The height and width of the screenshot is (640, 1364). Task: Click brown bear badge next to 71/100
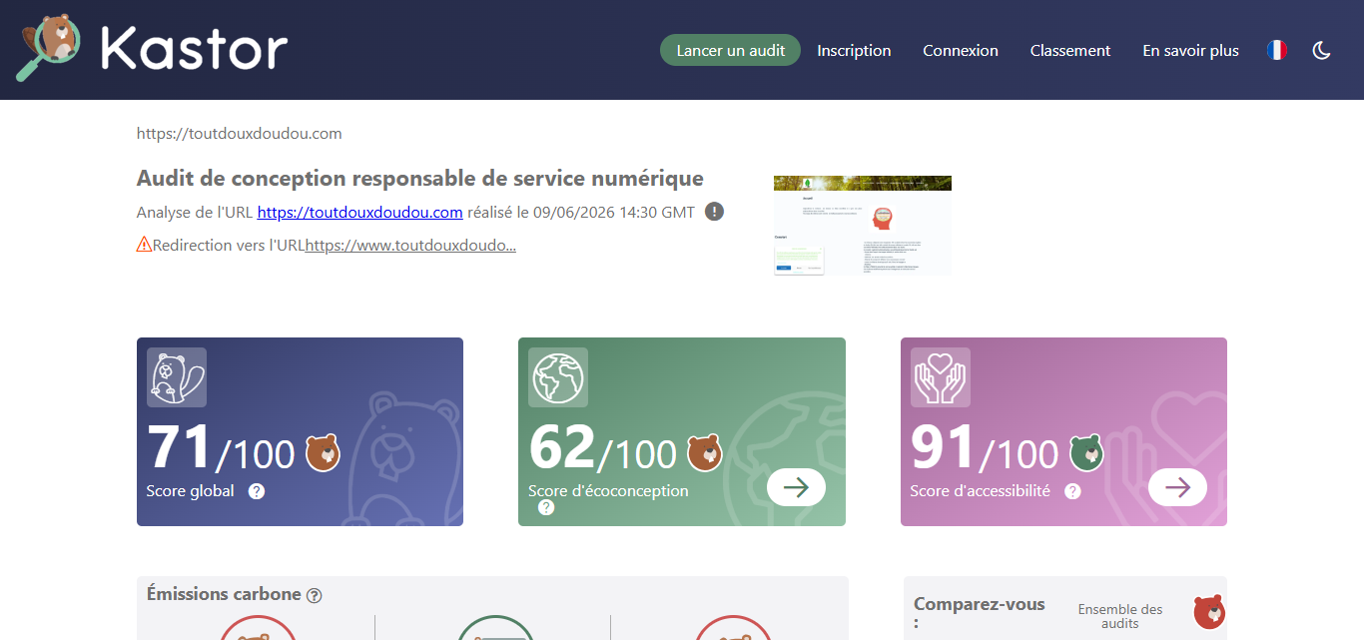[x=323, y=453]
